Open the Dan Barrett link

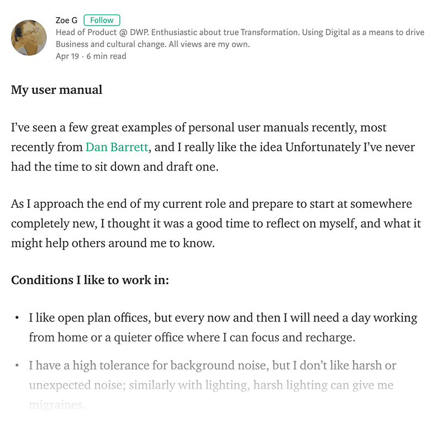117,147
